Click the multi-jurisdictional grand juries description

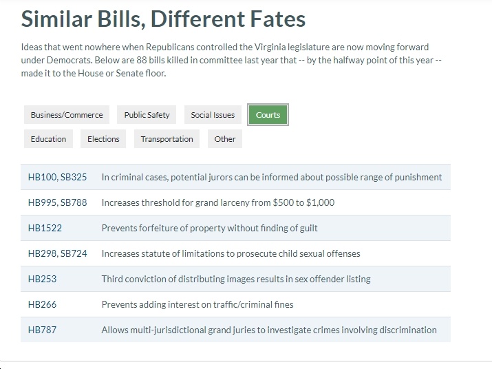[x=269, y=330]
